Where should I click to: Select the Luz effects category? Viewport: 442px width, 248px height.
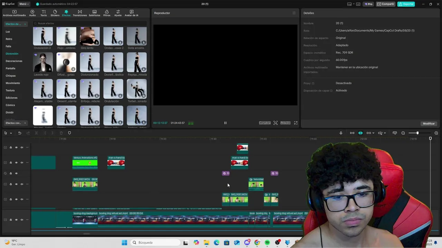pyautogui.click(x=8, y=32)
